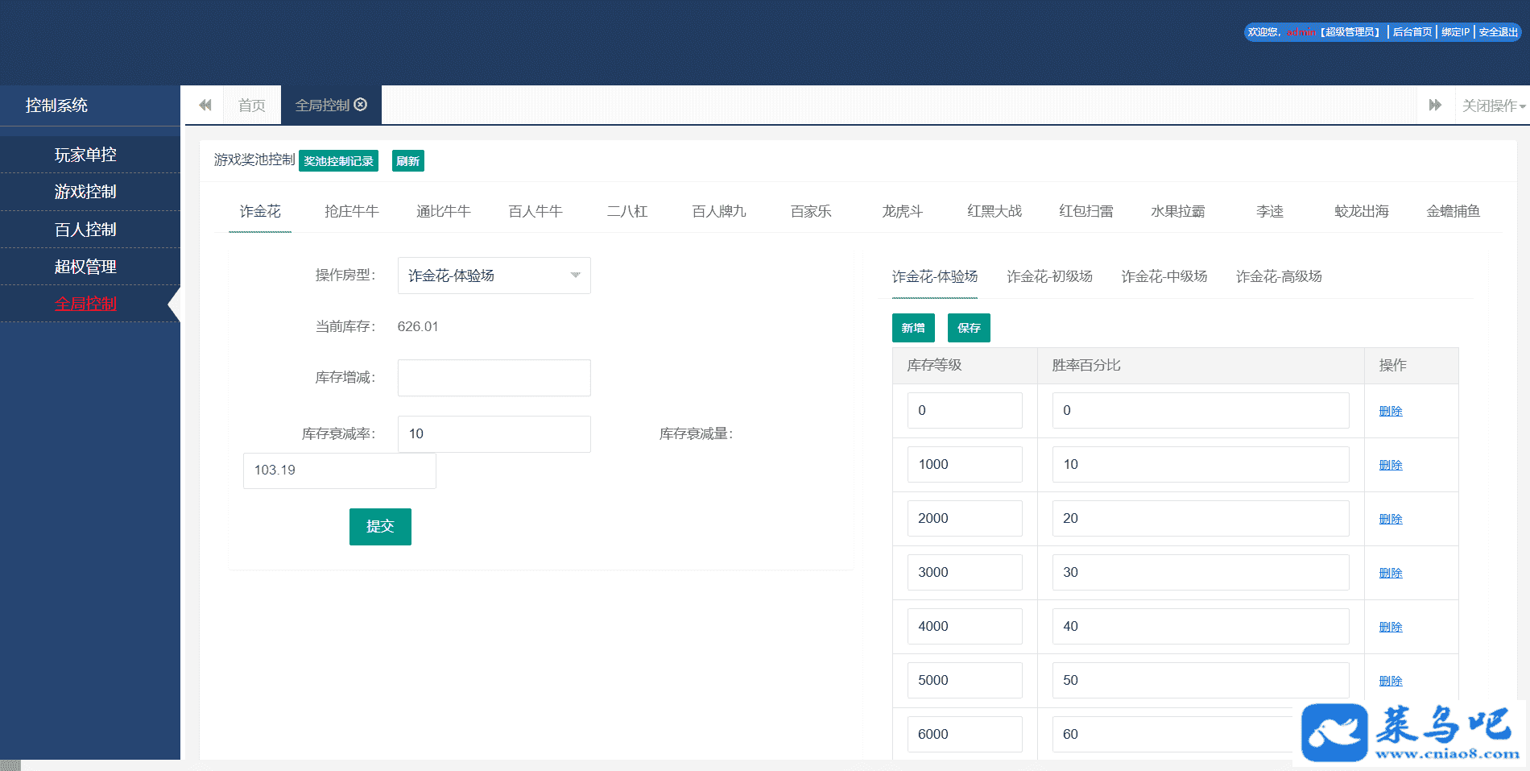Image resolution: width=1530 pixels, height=771 pixels.
Task: Go to 超权管理 in the sidebar
Action: (85, 267)
